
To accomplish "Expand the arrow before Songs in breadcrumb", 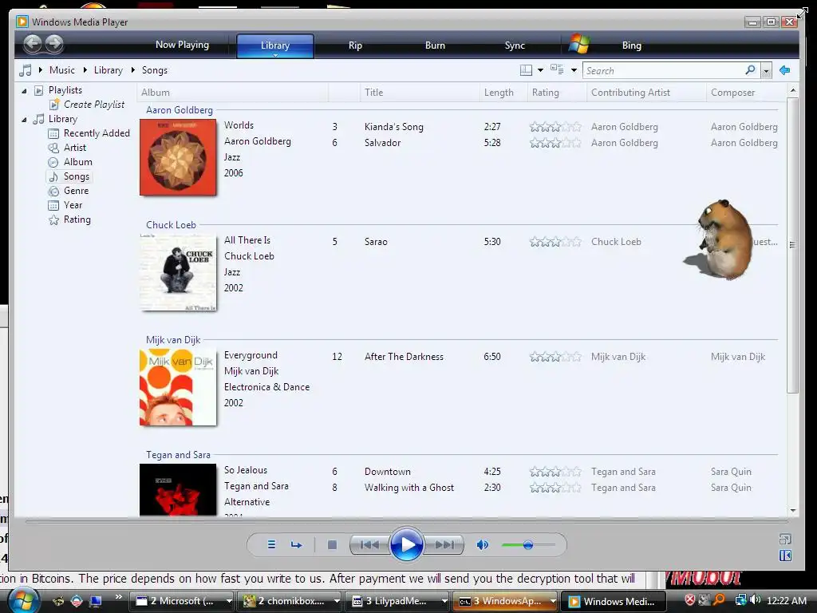I will coord(133,70).
